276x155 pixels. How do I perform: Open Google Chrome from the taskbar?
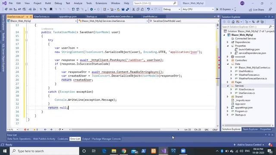tap(124, 151)
